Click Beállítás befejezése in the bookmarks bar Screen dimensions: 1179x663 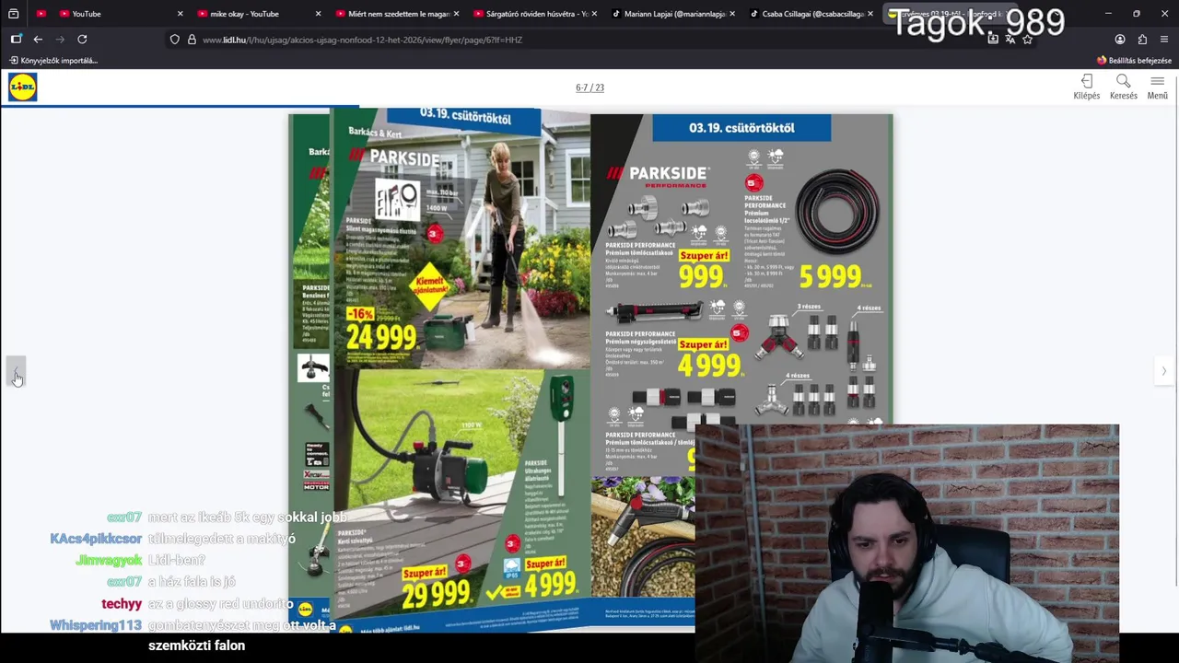point(1134,61)
